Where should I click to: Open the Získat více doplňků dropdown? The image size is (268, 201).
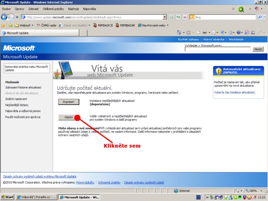point(74,25)
